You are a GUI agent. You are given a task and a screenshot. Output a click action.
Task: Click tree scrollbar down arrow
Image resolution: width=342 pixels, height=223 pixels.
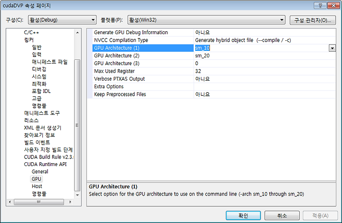coord(77,195)
